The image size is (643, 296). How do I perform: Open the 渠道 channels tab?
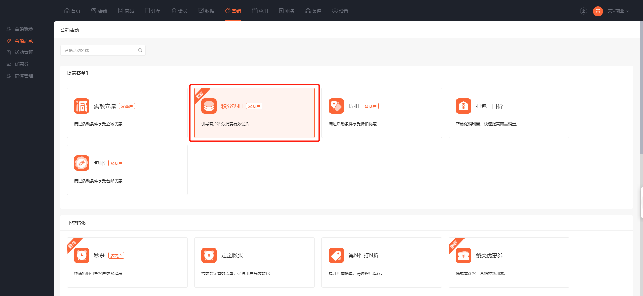[x=313, y=11]
